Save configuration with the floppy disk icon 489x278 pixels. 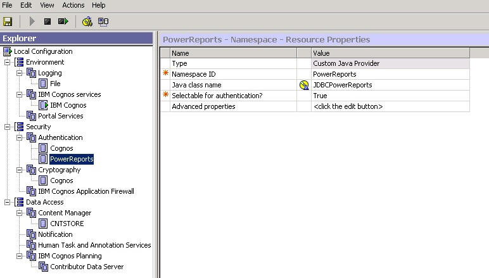[x=8, y=22]
